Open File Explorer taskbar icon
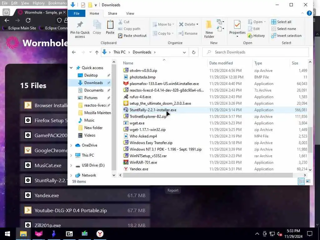Screen dimensions: 320x240 pyautogui.click(x=23, y=234)
